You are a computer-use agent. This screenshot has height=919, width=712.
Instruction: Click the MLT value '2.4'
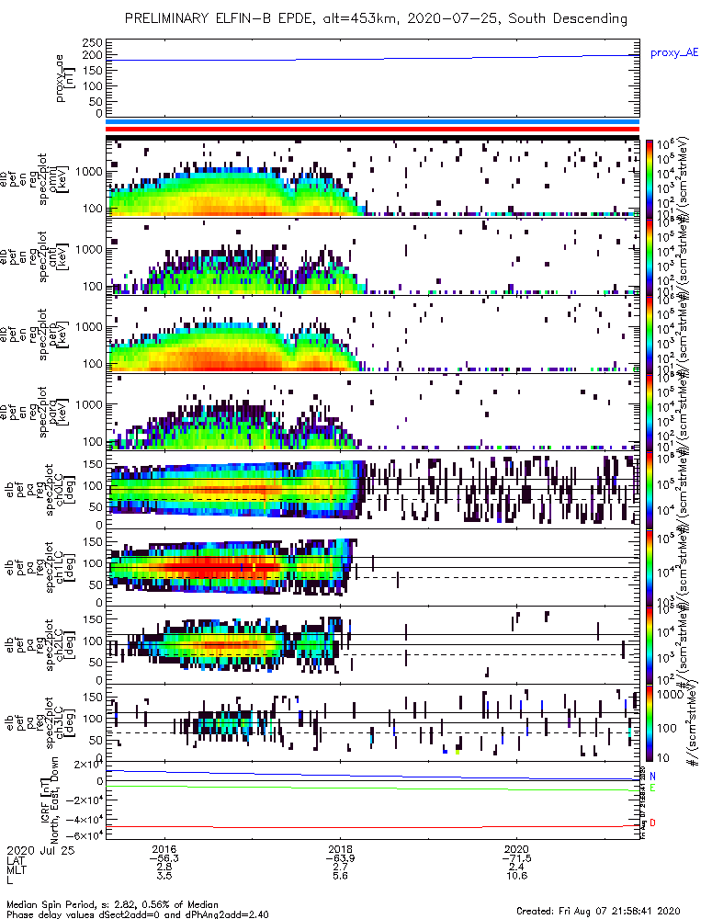click(x=516, y=867)
